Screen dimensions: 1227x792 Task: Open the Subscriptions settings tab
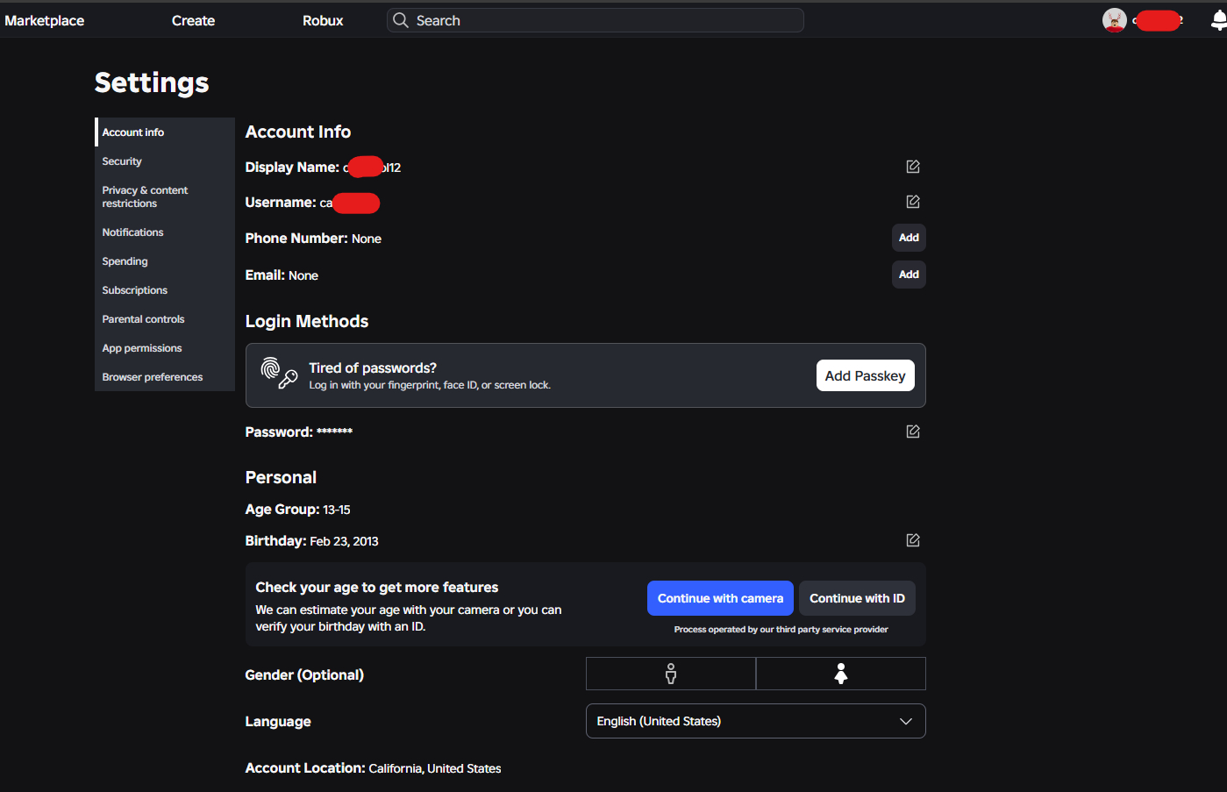pyautogui.click(x=165, y=290)
